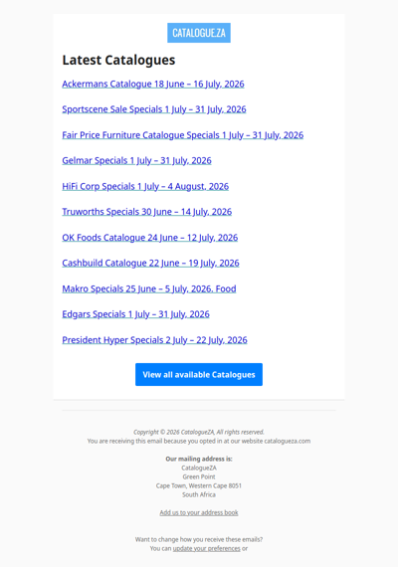Click the Latest Catalogues heading
Viewport: 398px width, 567px height.
coord(118,60)
